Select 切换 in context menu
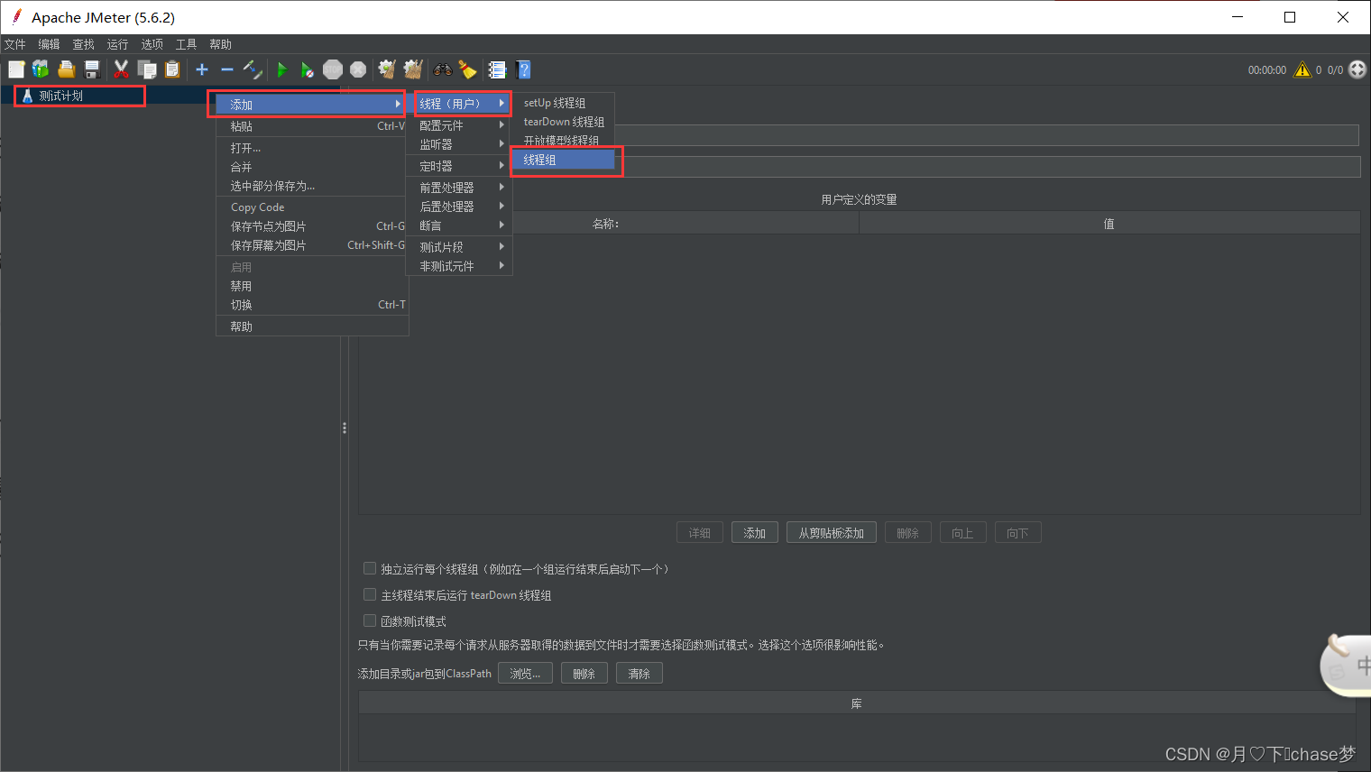 pyautogui.click(x=312, y=305)
